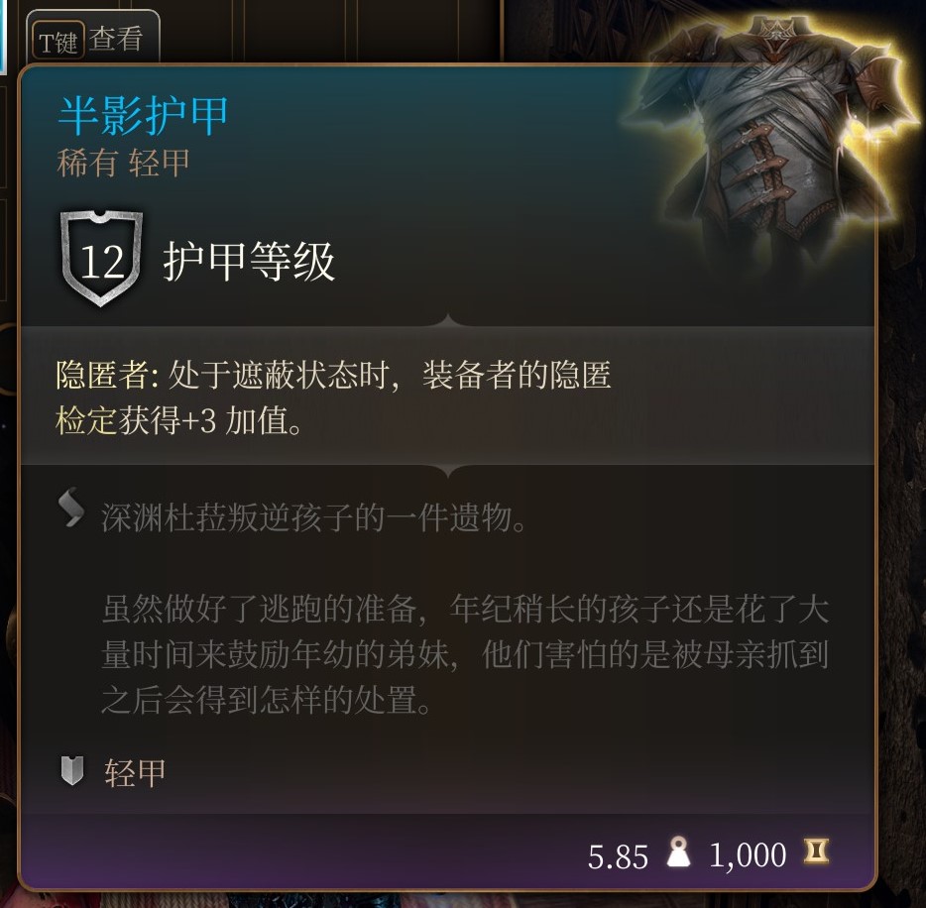926x908 pixels.
Task: Click the lower divider notch below 加值
Action: 448,471
